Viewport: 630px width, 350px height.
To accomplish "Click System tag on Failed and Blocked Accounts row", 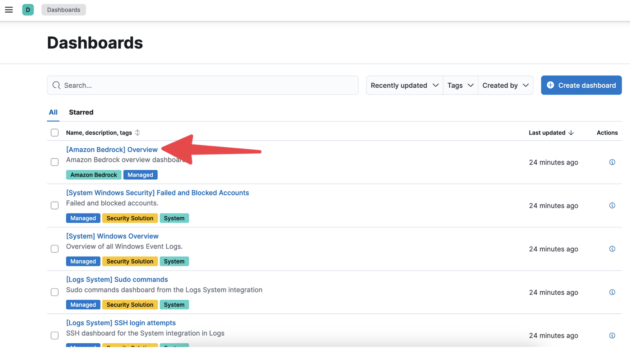I will point(174,218).
